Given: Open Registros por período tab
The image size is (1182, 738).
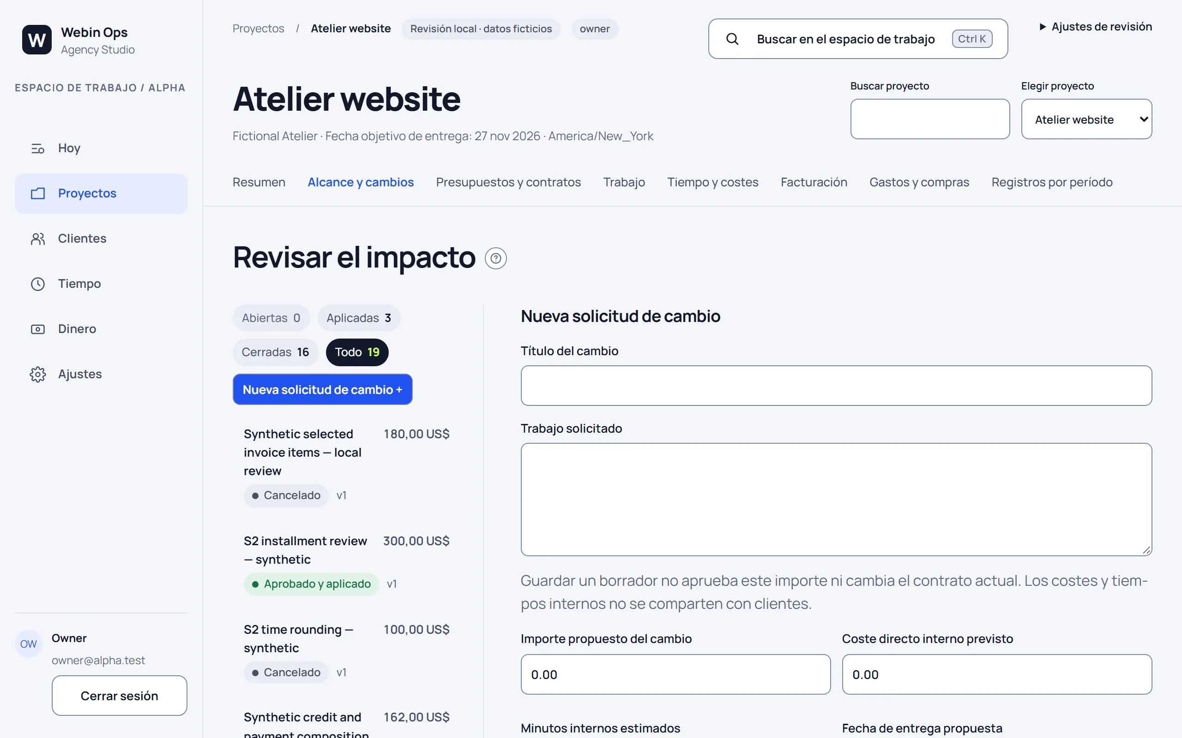Looking at the screenshot, I should 1052,182.
